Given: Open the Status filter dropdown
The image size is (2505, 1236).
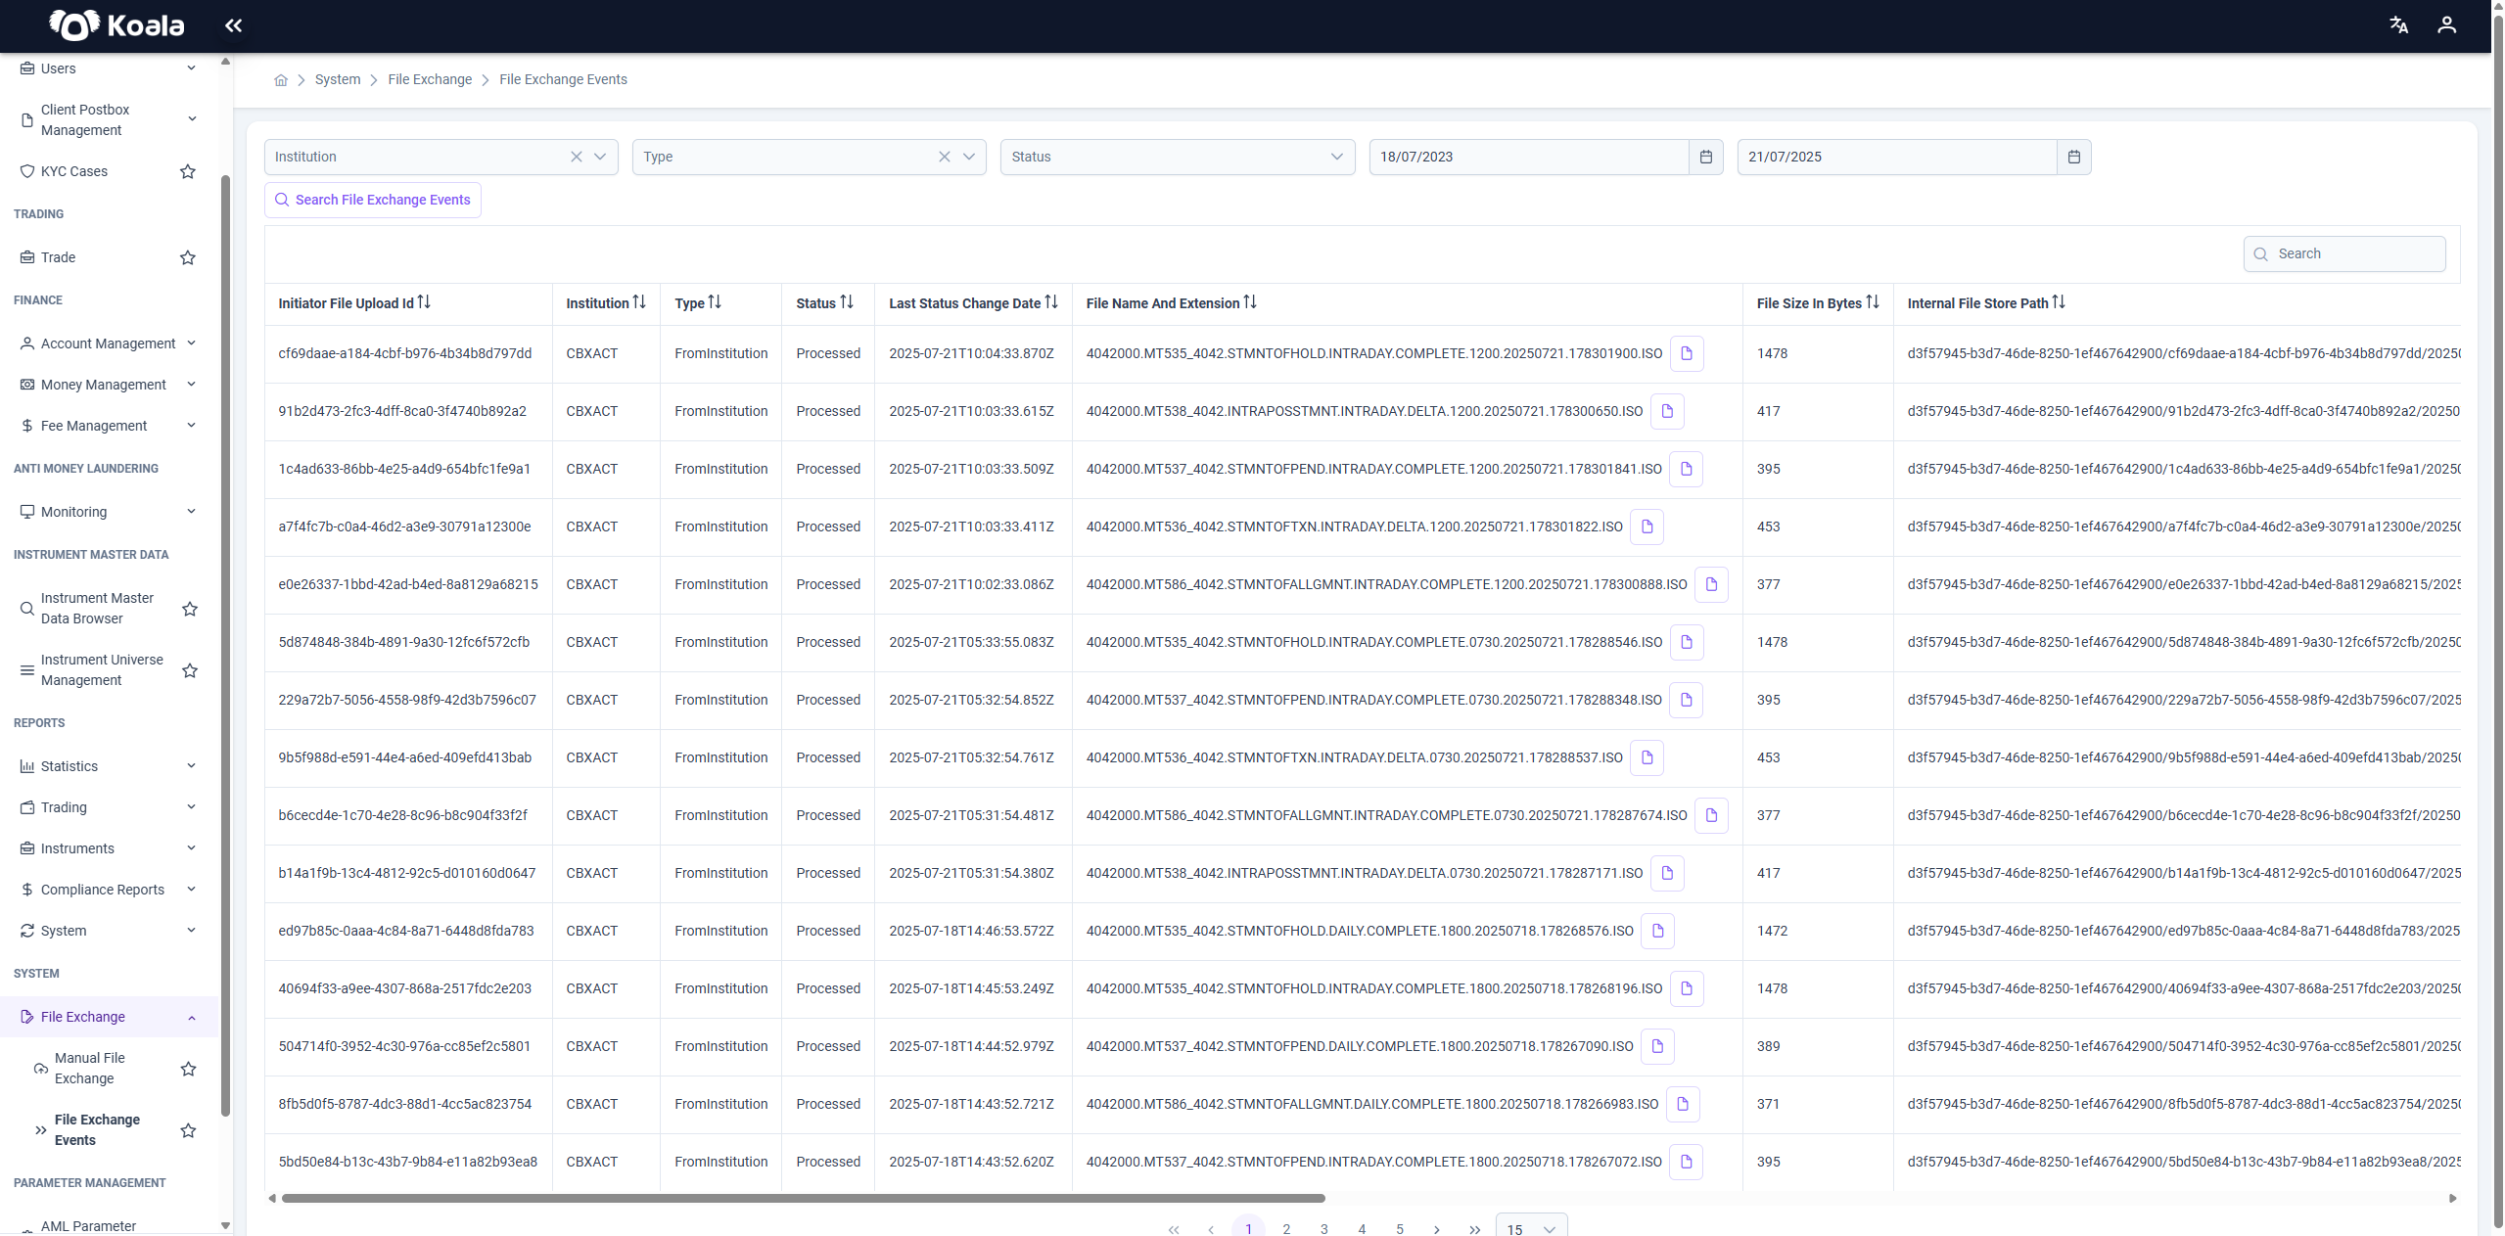Looking at the screenshot, I should point(1178,157).
